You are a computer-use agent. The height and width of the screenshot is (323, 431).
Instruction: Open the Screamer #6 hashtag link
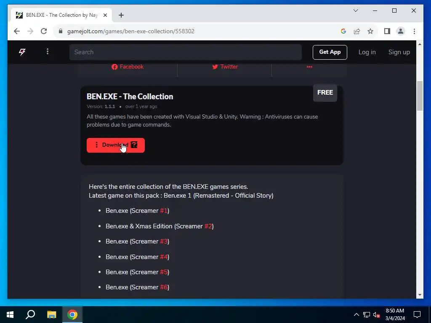tap(164, 287)
